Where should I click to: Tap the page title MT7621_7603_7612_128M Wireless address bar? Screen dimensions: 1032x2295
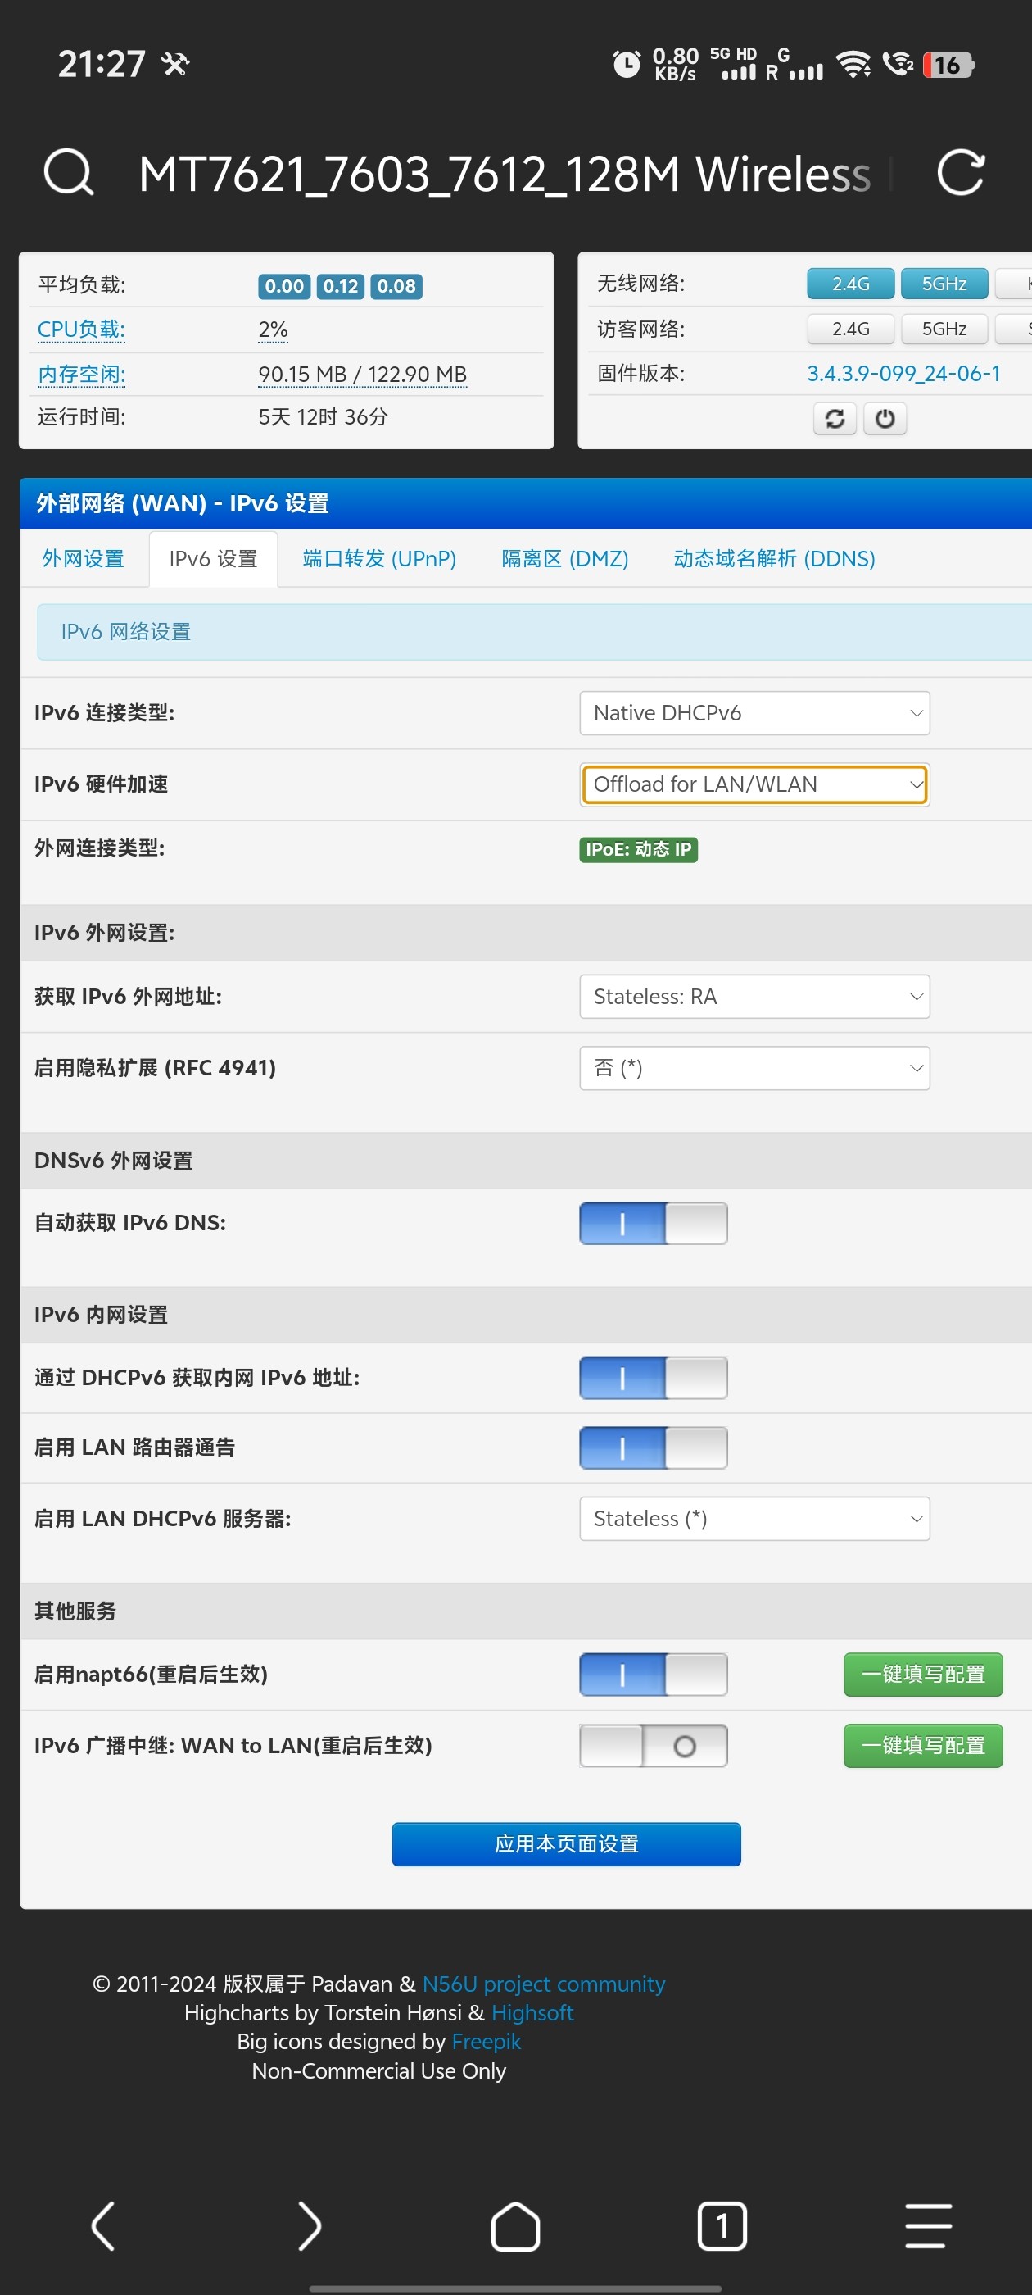pos(504,173)
